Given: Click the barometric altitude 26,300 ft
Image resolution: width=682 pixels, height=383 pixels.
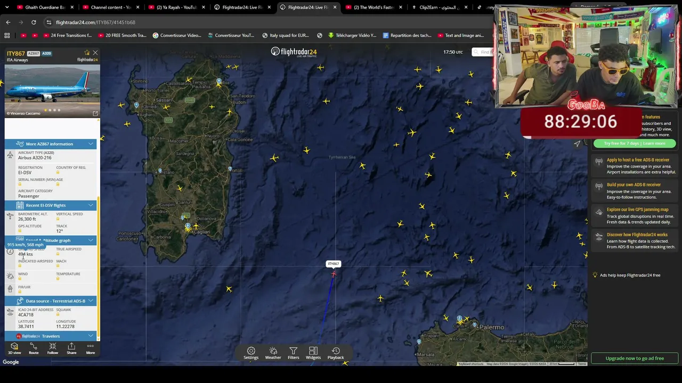Looking at the screenshot, I should (27, 219).
